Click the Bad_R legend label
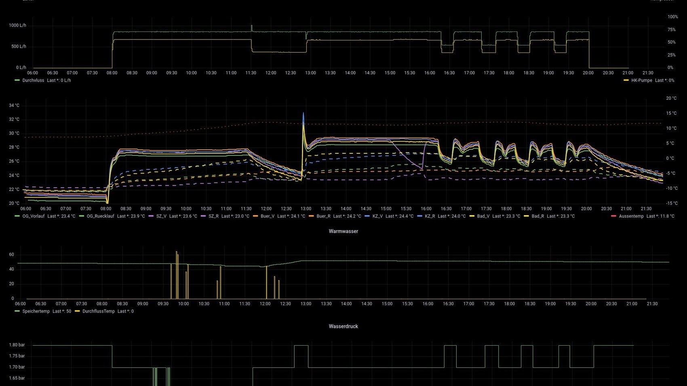 tap(537, 216)
